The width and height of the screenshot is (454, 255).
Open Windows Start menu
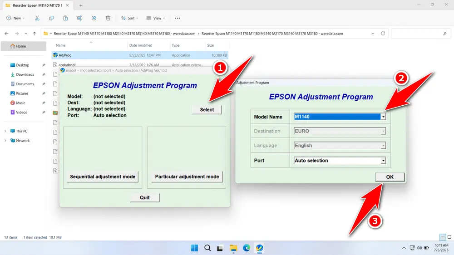click(x=195, y=248)
